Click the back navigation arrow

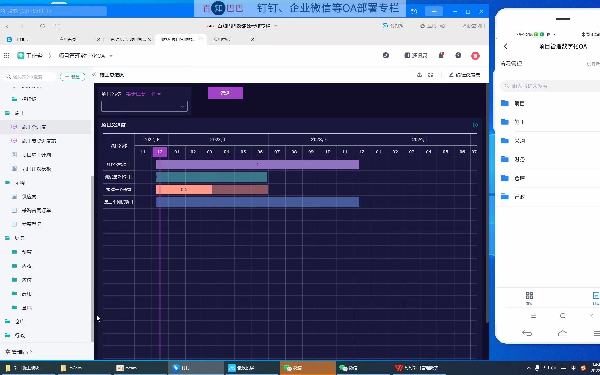(x=7, y=26)
